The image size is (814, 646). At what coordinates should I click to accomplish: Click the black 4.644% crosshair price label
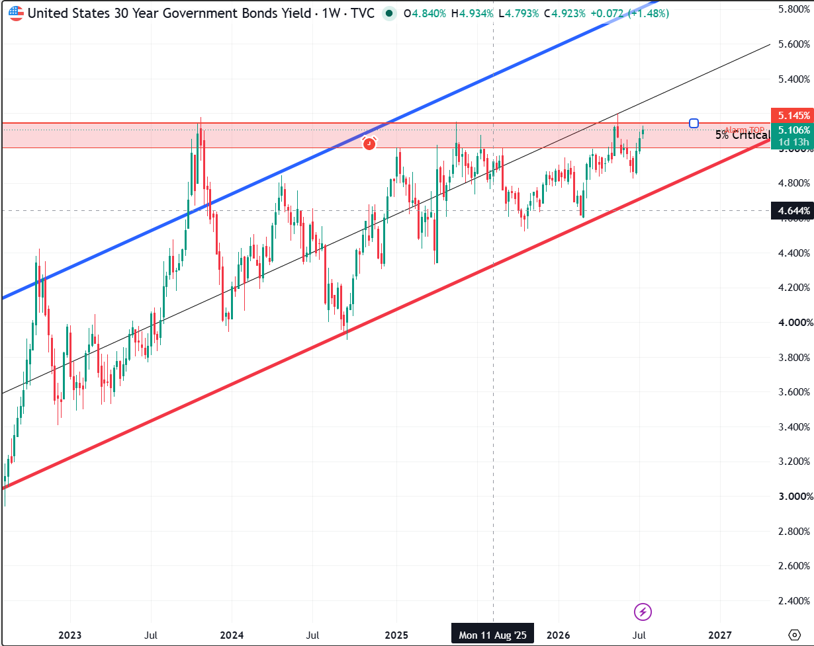(791, 211)
